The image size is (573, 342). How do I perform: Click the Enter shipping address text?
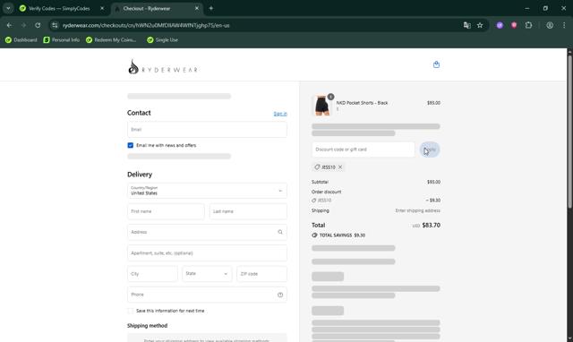(x=418, y=210)
